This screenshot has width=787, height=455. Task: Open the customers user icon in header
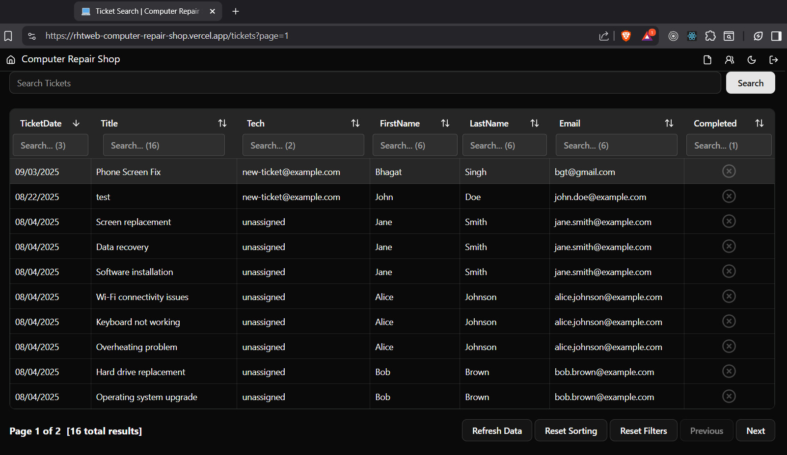(730, 60)
